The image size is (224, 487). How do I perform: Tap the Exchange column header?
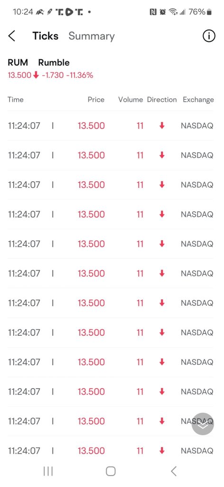198,100
